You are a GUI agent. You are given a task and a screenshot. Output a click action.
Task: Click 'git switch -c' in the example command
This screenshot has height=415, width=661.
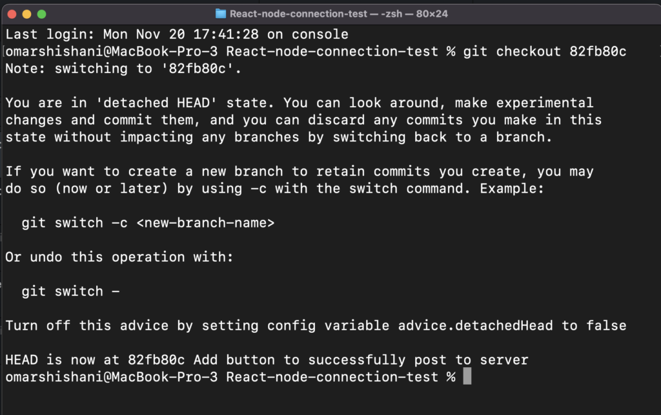[x=71, y=223]
